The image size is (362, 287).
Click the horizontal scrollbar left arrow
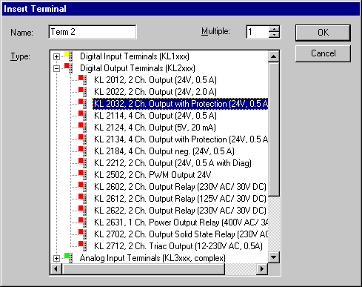point(56,268)
